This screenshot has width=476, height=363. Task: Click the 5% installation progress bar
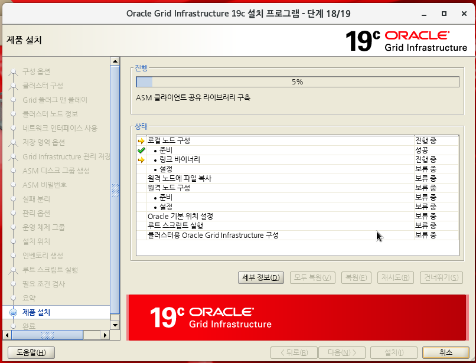click(298, 82)
